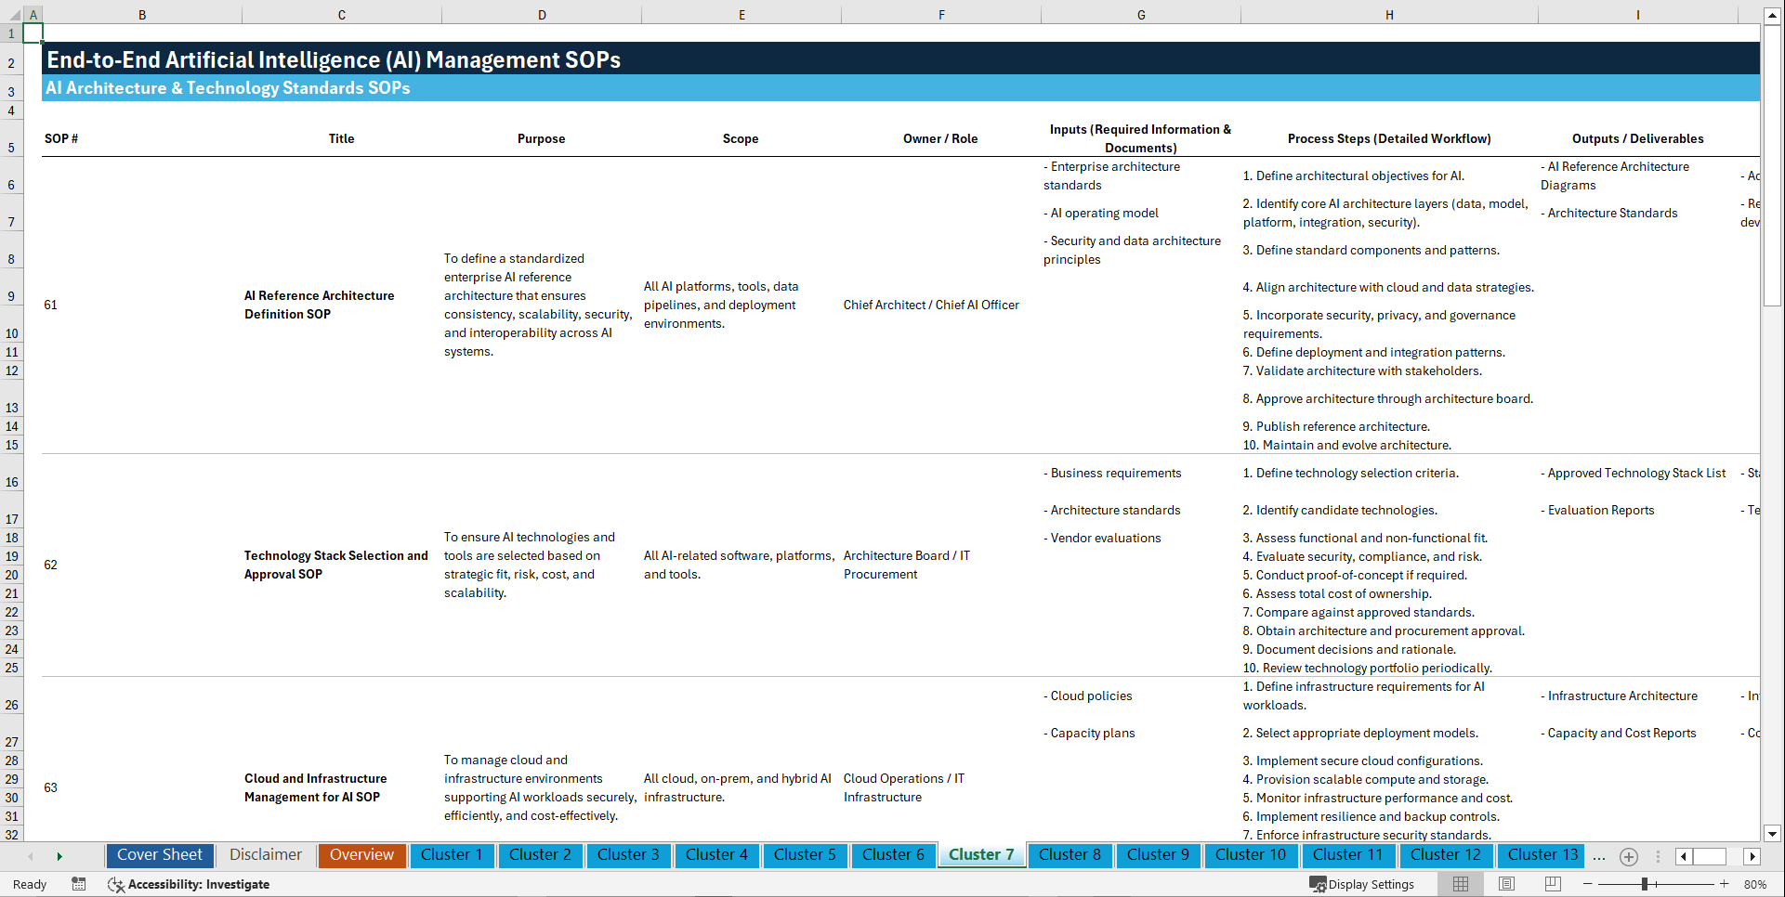Screen dimensions: 1785x897
Task: Add a new worksheet with the plus icon
Action: point(1628,856)
